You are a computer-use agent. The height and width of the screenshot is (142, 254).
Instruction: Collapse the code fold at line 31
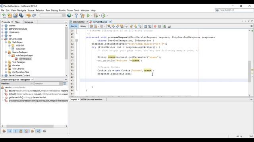coord(77,40)
